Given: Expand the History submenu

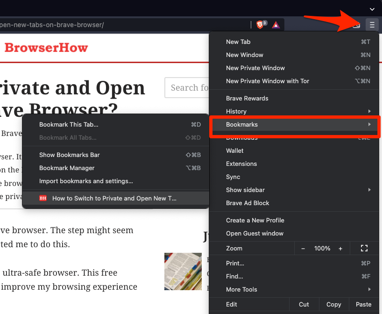Looking at the screenshot, I should [x=294, y=111].
